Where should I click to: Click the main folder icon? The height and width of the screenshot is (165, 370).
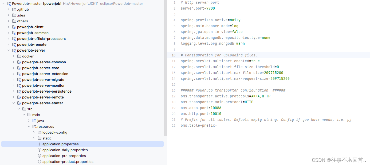tap(29, 115)
